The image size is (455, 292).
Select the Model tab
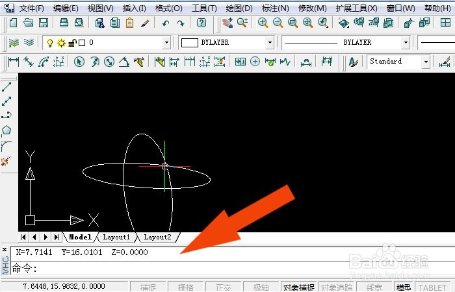point(81,237)
